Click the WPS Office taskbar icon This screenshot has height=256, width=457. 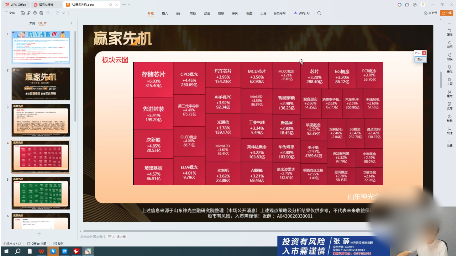tap(41, 251)
